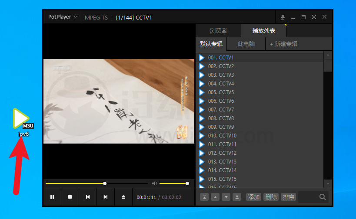Click the play icon beside 006. CCTV6
356x219 pixels.
[x=202, y=101]
